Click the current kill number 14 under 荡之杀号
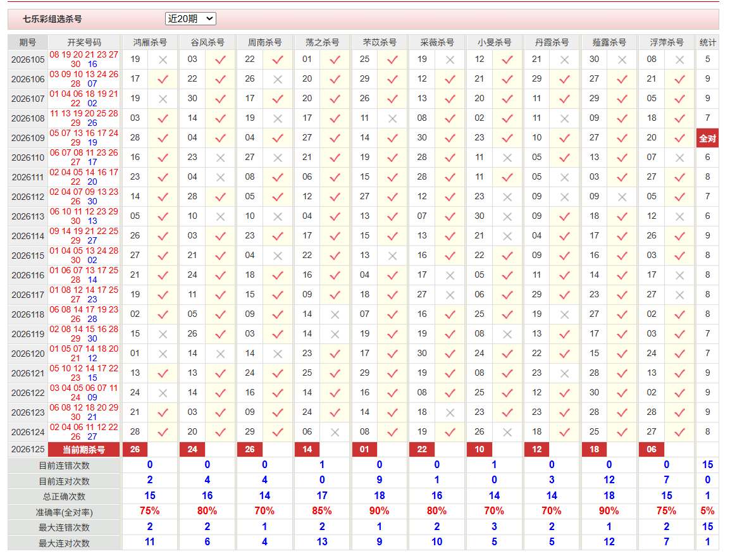The height and width of the screenshot is (556, 730). tap(307, 449)
